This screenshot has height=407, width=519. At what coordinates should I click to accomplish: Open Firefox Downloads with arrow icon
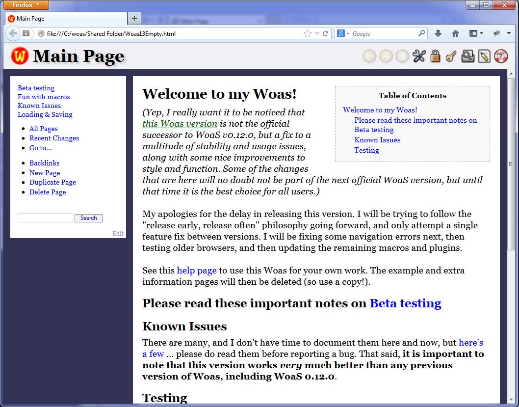pos(438,33)
